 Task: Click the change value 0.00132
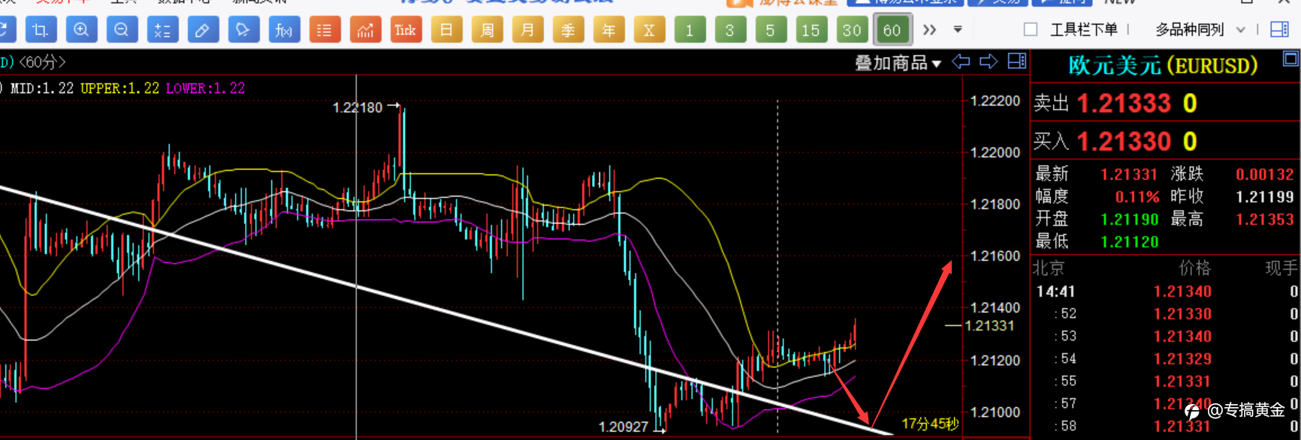[x=1265, y=174]
